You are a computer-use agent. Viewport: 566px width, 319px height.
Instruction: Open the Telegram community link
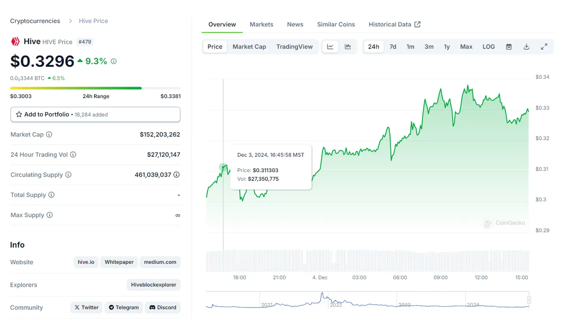tap(124, 307)
